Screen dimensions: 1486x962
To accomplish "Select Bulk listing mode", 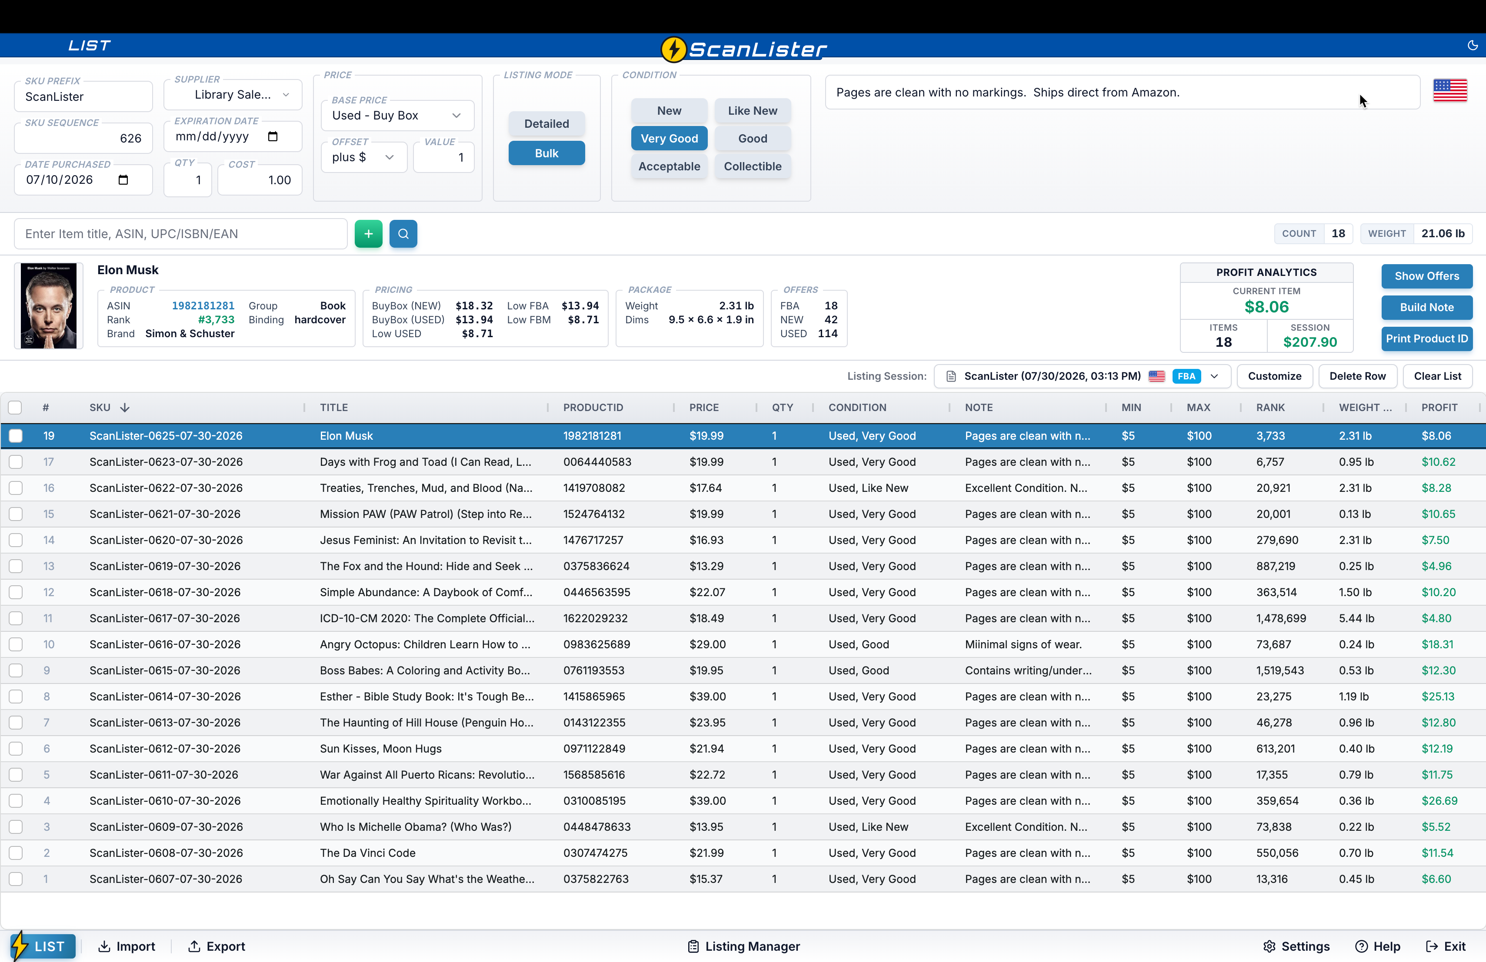I will 546,153.
